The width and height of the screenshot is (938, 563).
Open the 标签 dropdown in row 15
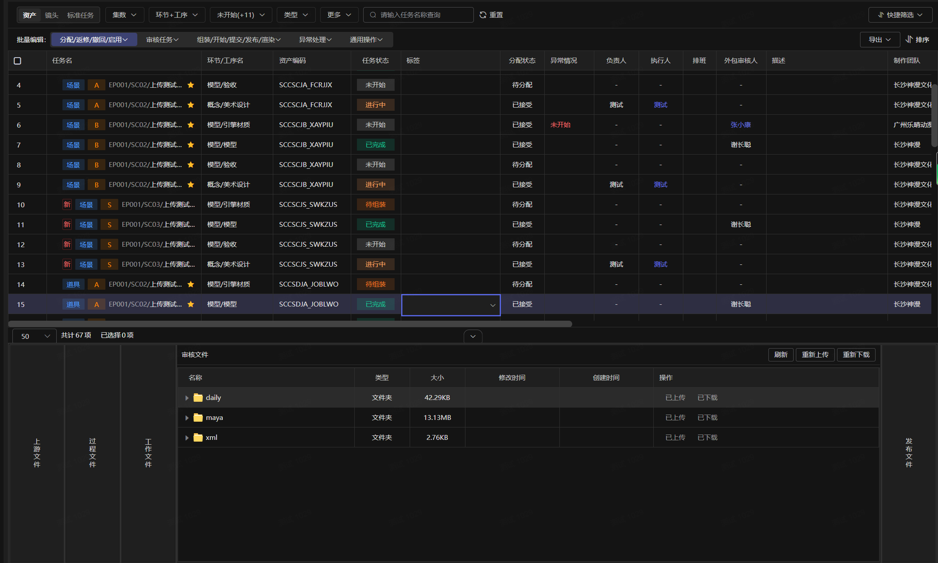[451, 305]
